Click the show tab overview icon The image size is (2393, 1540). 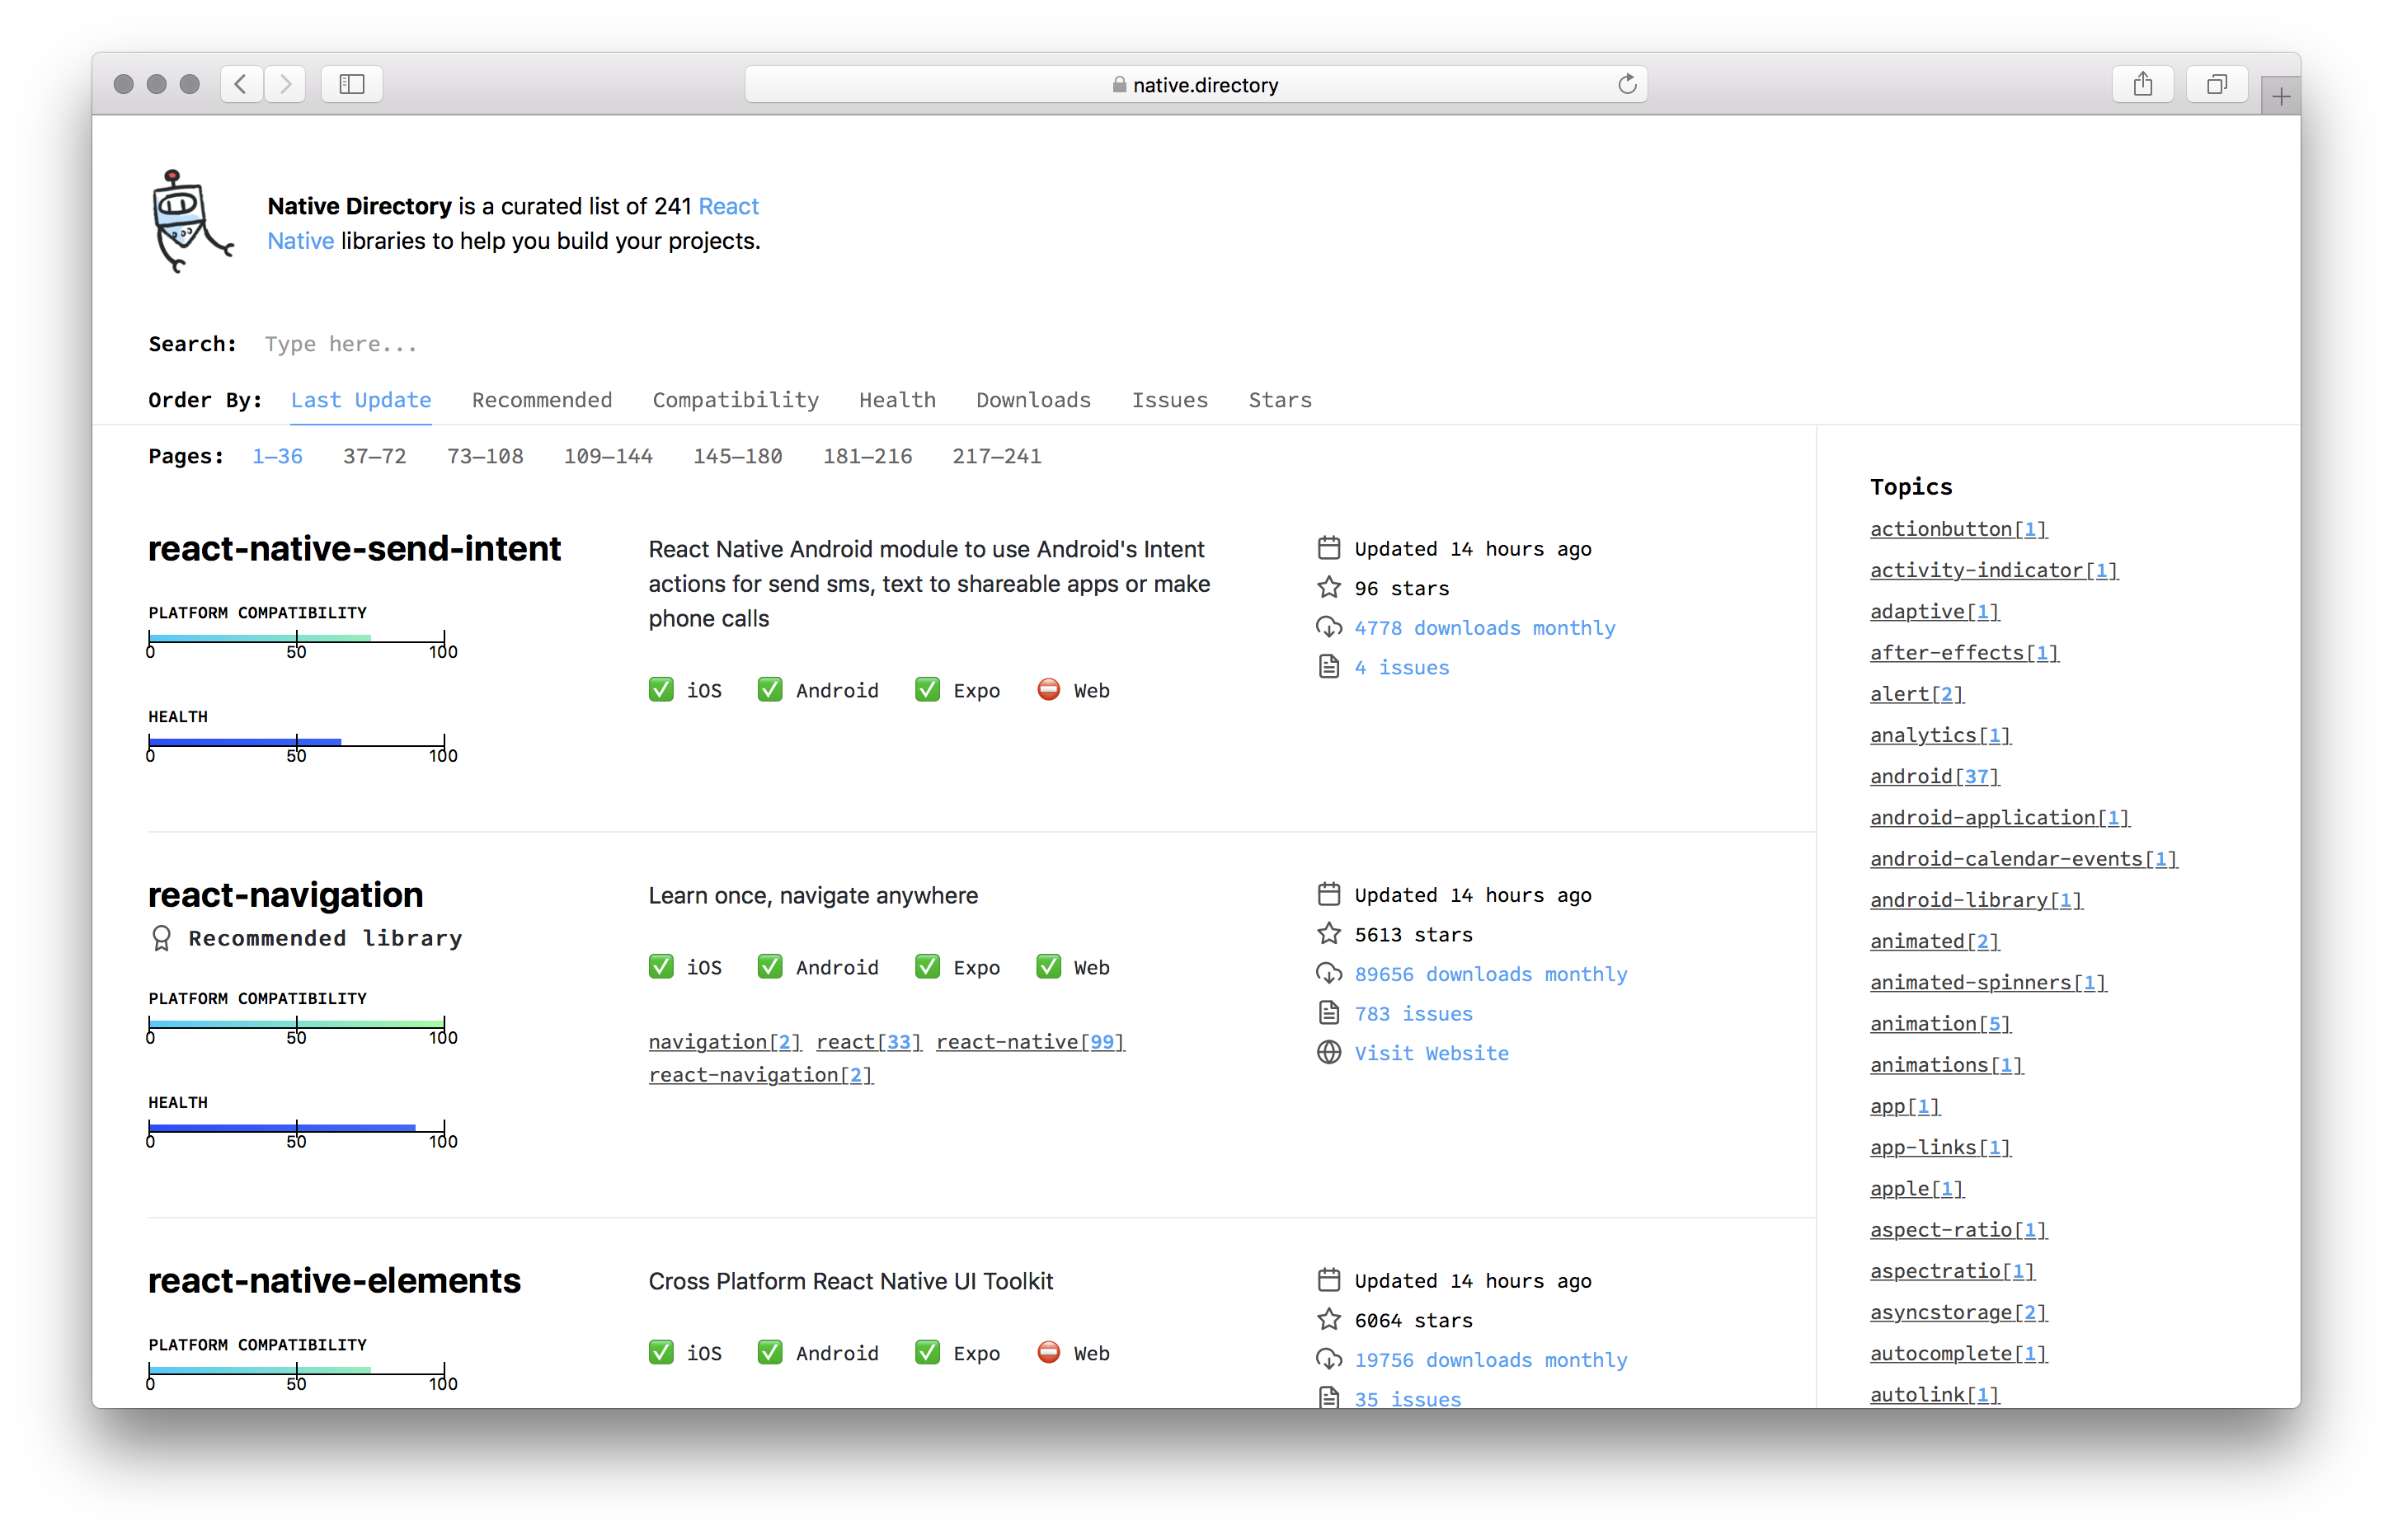tap(2216, 84)
